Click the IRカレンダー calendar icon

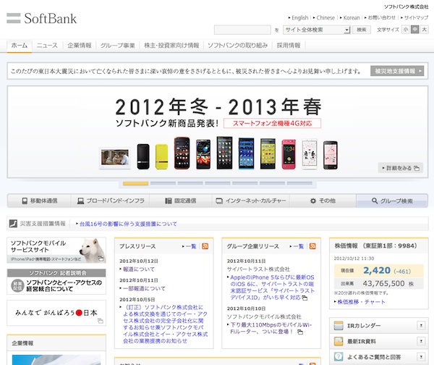[x=339, y=325]
